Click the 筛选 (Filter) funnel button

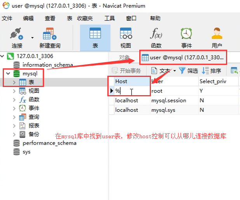click(x=188, y=71)
